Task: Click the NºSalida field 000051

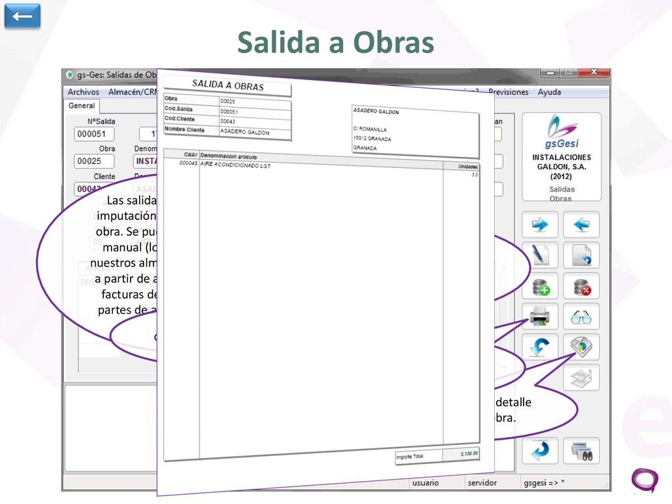Action: pos(94,134)
